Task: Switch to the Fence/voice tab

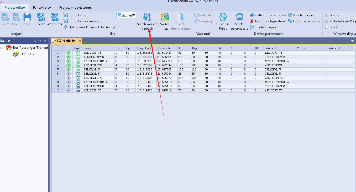Action: pos(42,8)
